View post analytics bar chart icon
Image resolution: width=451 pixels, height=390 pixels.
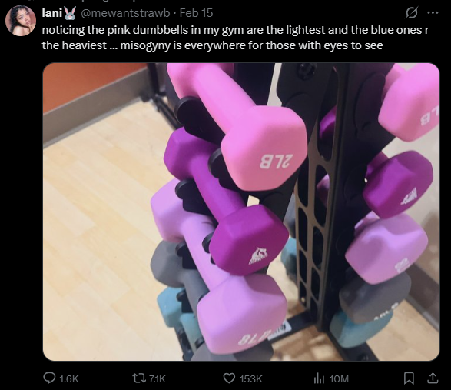coord(320,378)
